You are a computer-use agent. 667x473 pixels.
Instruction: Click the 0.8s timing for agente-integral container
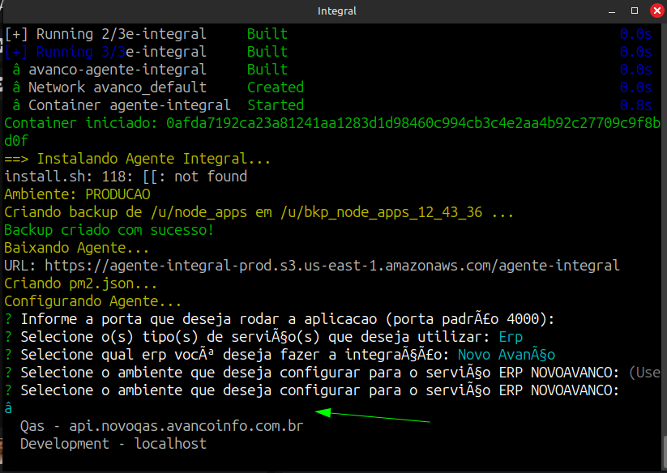[x=635, y=105]
